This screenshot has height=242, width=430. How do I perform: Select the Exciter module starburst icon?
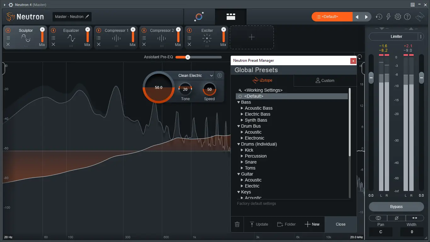pyautogui.click(x=207, y=38)
